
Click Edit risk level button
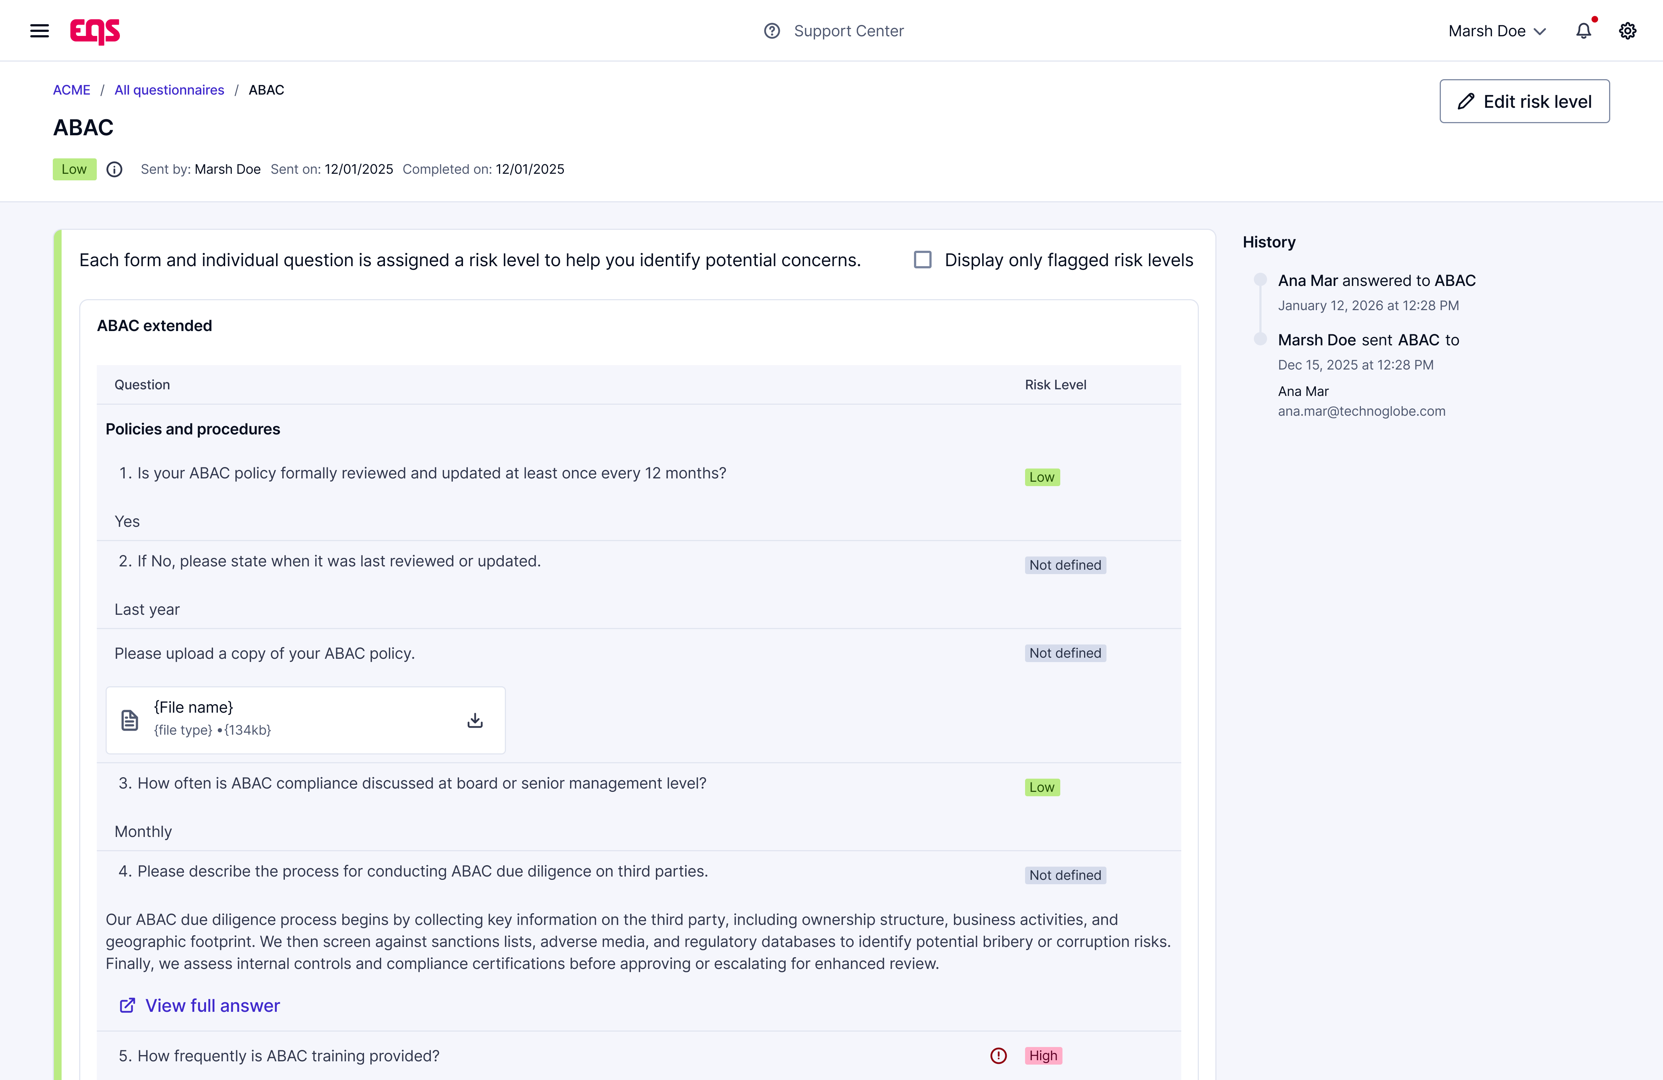[x=1525, y=101]
